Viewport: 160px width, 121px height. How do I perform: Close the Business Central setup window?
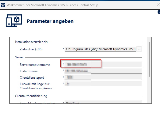pos(158,5)
